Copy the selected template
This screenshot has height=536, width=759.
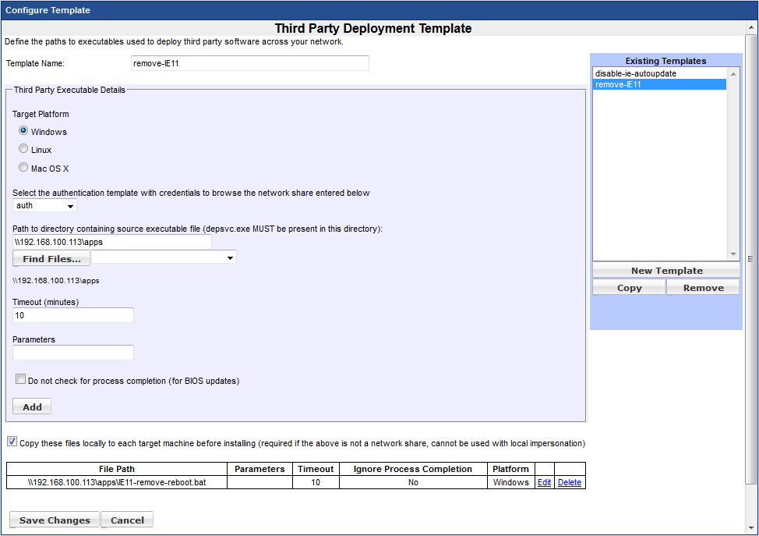point(629,288)
